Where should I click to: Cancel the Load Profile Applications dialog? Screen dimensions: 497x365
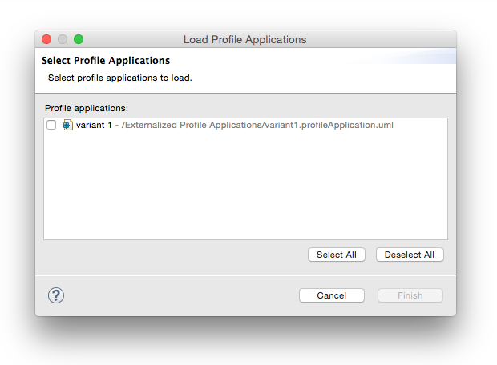pos(332,295)
